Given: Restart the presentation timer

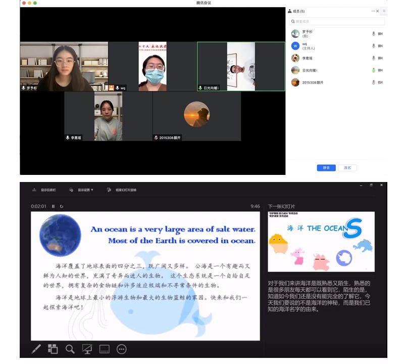Looking at the screenshot, I should (62, 206).
